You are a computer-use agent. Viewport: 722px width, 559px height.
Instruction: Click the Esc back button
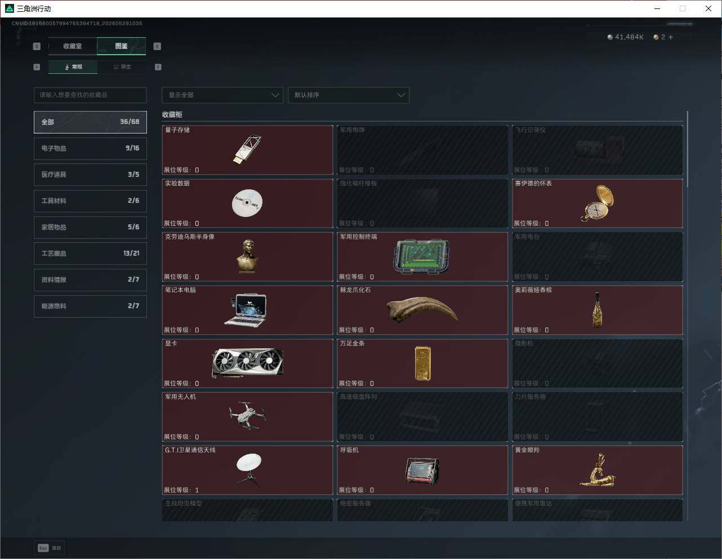tap(50, 548)
